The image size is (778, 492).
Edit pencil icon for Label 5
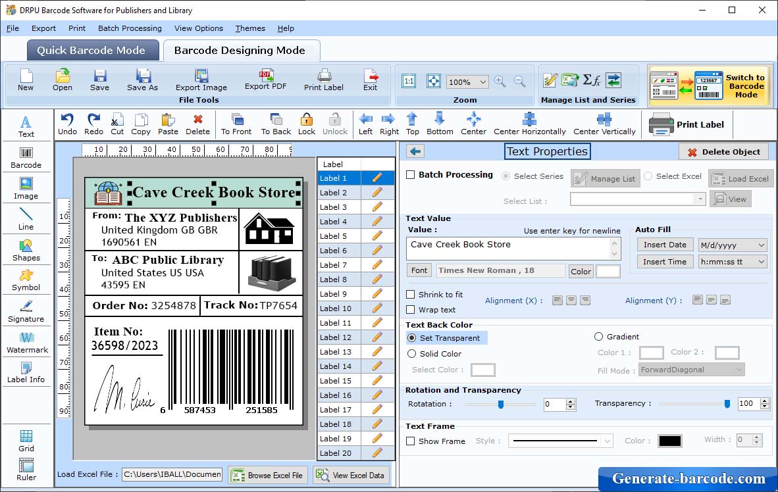(377, 235)
